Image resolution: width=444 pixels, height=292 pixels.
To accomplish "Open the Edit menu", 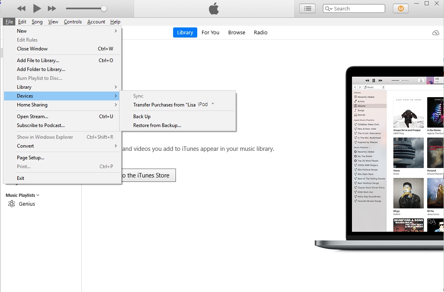I will coord(22,21).
